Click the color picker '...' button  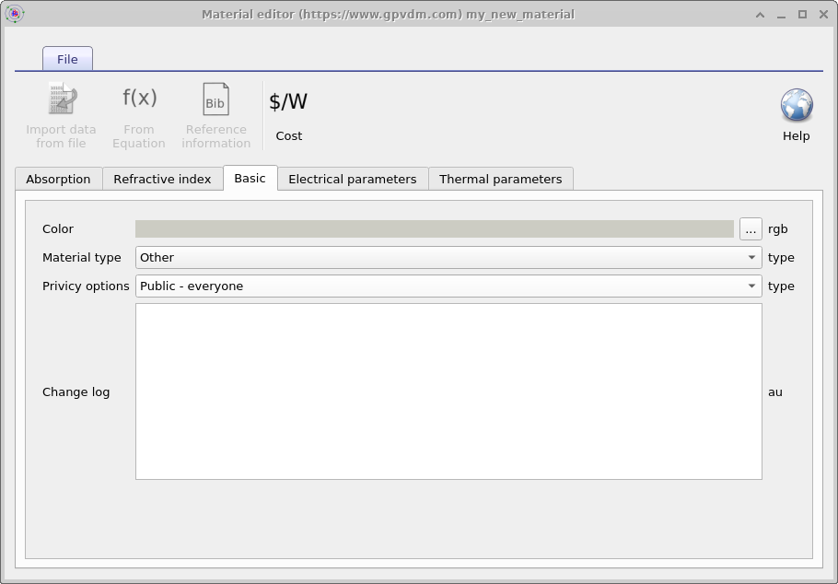click(x=751, y=228)
